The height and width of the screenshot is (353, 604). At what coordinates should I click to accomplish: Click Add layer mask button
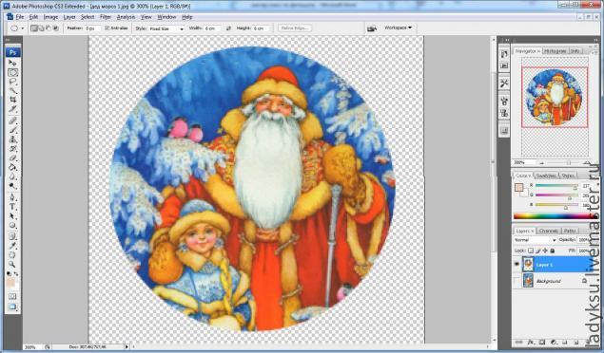(x=542, y=342)
